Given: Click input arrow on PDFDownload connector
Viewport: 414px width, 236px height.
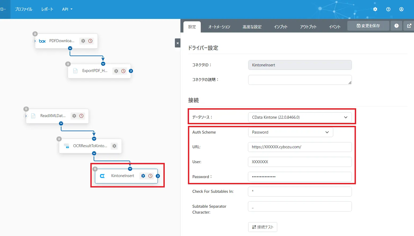Looking at the screenshot, I should 35,41.
